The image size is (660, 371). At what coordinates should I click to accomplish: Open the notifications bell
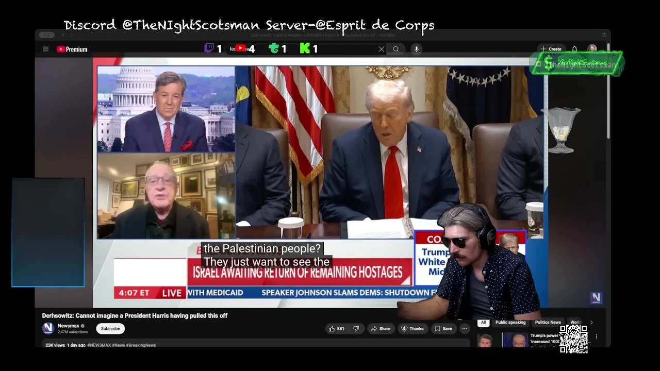(x=574, y=49)
